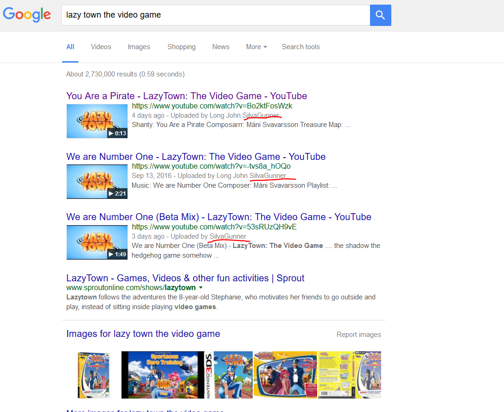The image size is (504, 412).
Task: Play the 1:49 Beta Mix video thumbnail
Action: coord(97,242)
